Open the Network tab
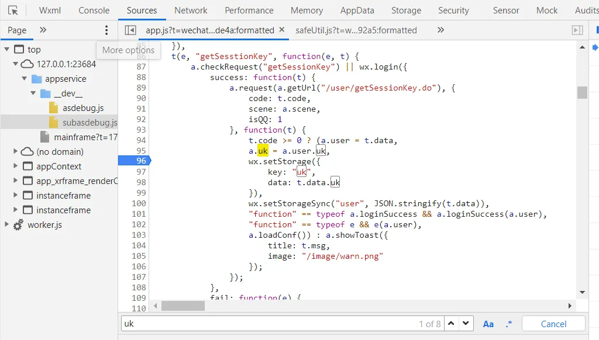The image size is (599, 340). tap(191, 11)
